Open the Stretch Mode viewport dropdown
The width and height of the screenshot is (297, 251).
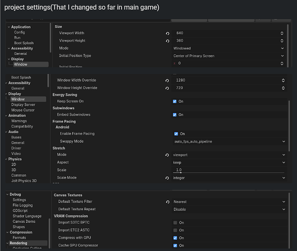pos(229,155)
